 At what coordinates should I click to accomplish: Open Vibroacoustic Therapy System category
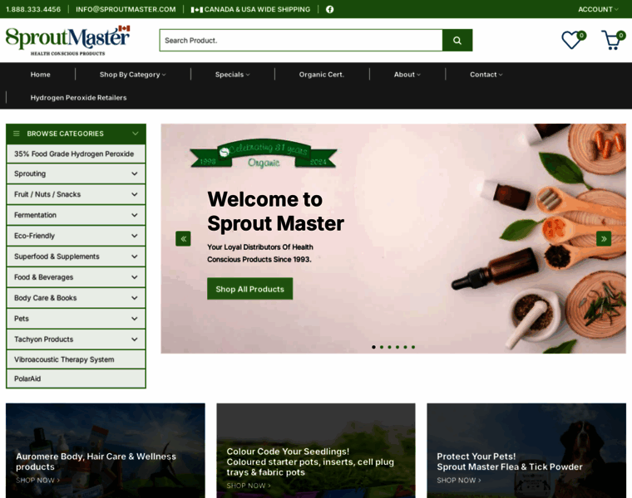76,359
